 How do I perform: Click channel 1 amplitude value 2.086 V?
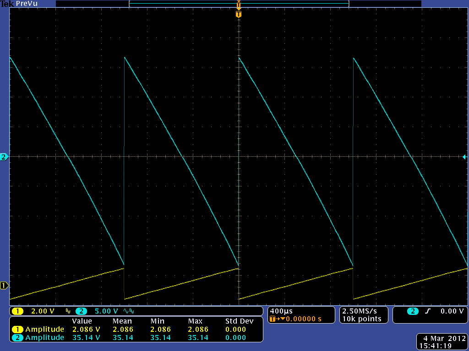coord(86,330)
